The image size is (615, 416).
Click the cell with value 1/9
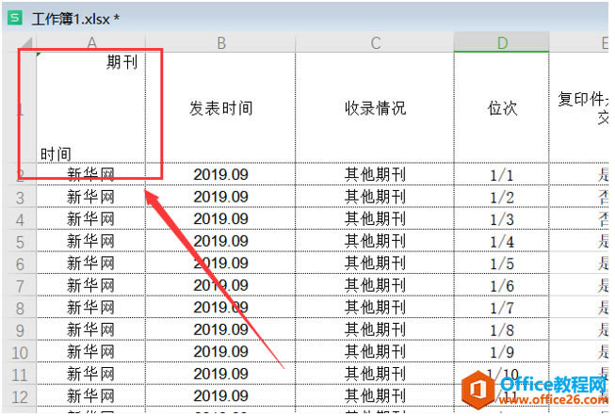click(x=502, y=352)
